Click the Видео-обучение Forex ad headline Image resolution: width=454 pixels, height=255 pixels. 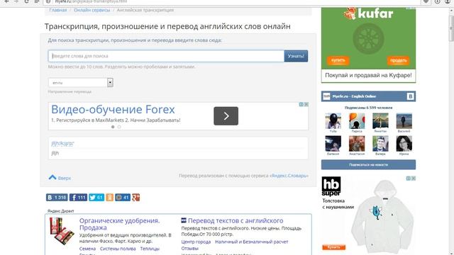[x=113, y=110]
